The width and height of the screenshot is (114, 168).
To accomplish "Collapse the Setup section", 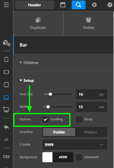I will coord(27,80).
